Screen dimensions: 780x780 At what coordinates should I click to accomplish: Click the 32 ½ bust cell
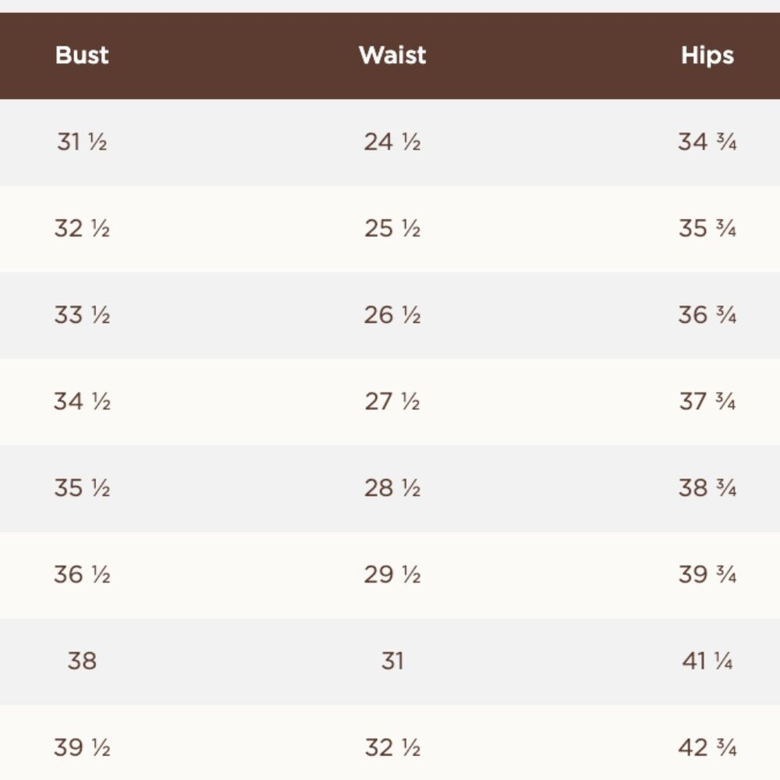(x=82, y=229)
